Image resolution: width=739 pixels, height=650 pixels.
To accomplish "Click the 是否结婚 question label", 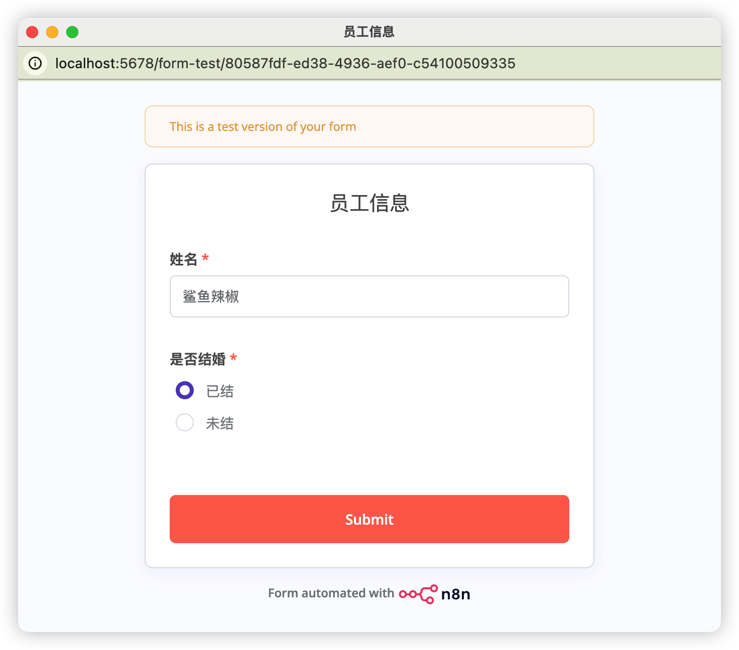I will pos(198,359).
